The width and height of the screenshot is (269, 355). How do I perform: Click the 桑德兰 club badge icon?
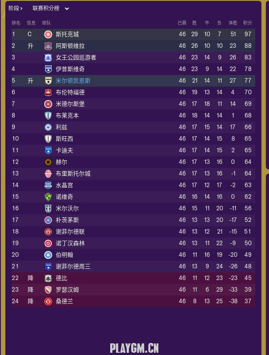48,301
